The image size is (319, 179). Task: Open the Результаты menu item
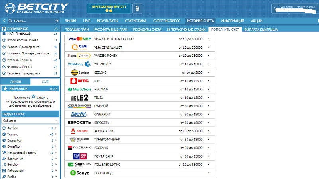(x=107, y=21)
